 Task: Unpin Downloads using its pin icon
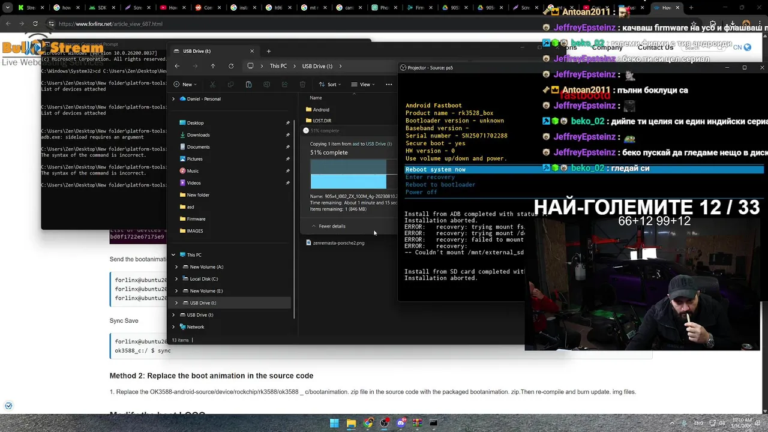287,135
